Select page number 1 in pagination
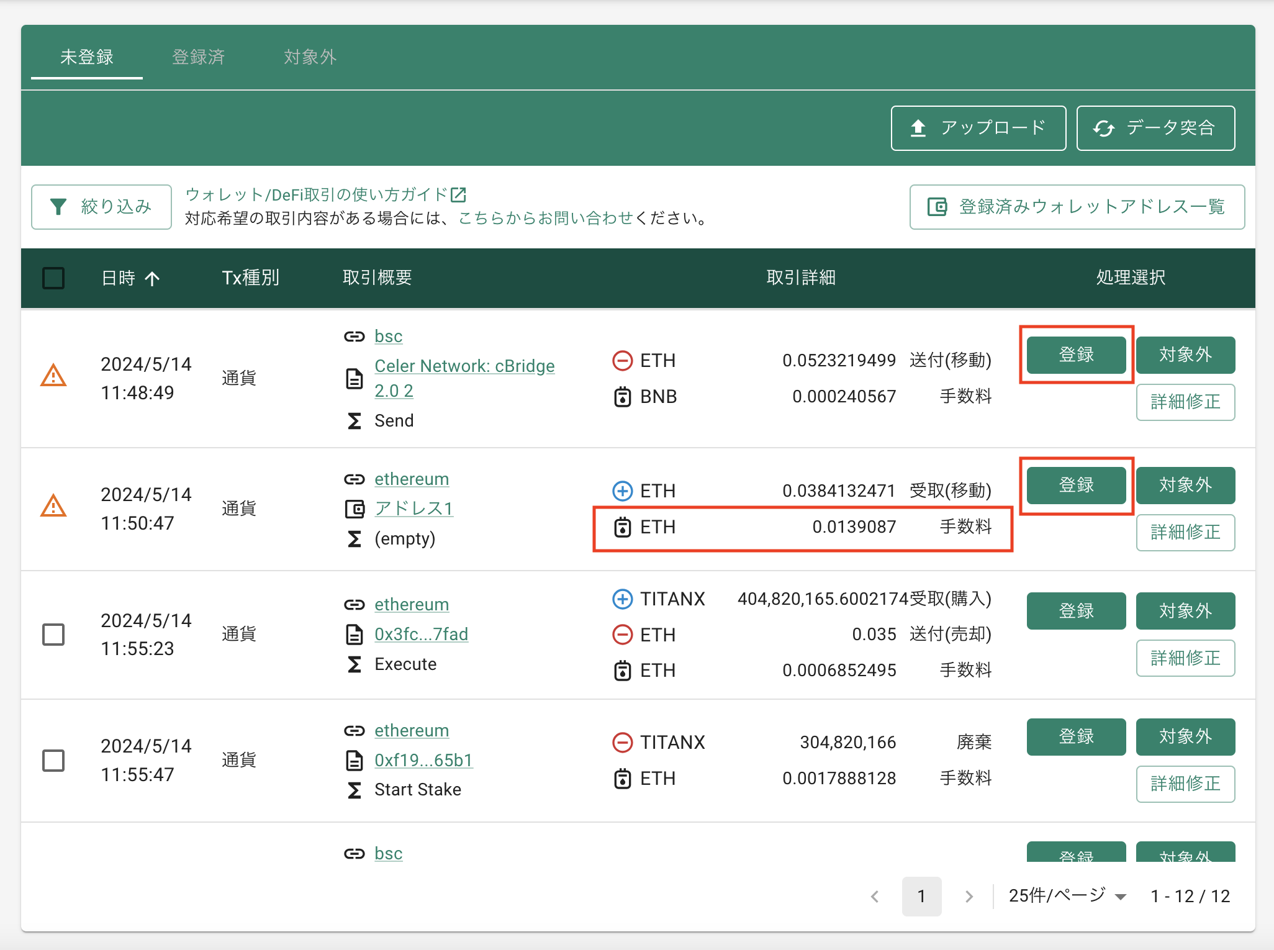Viewport: 1274px width, 950px height. tap(921, 896)
